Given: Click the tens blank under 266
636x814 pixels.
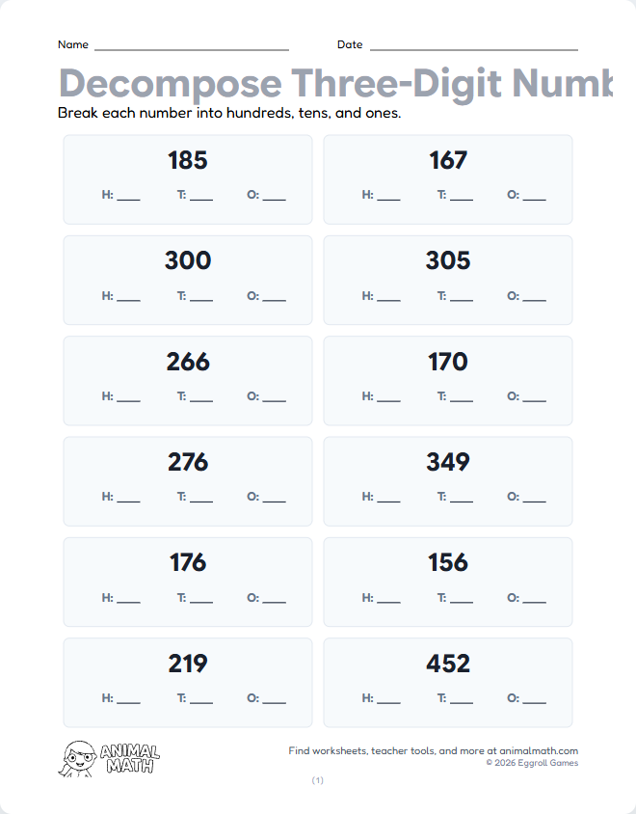Looking at the screenshot, I should (x=201, y=397).
